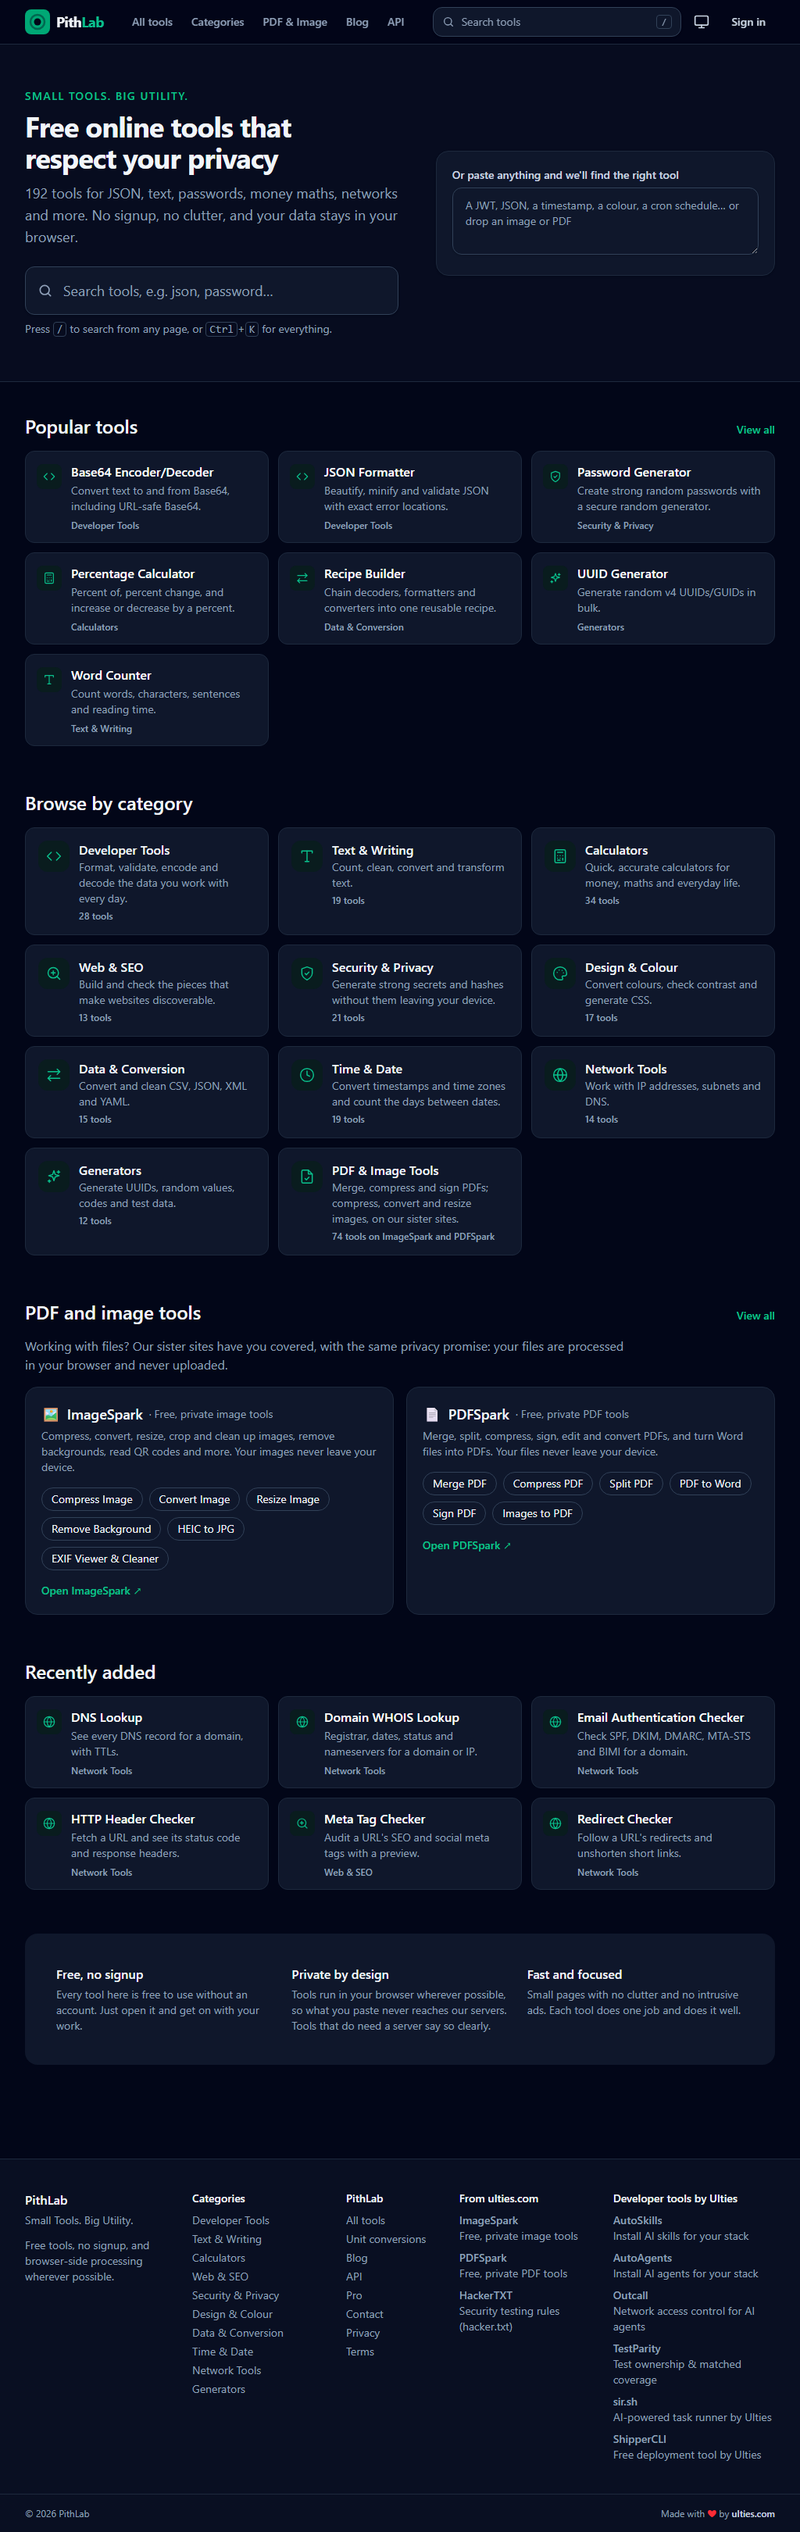Open PDF & Image in the top navigation
800x2532 pixels.
click(295, 22)
